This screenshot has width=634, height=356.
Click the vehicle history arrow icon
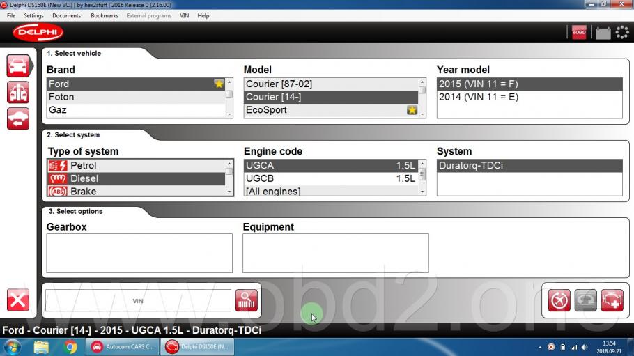[x=18, y=118]
